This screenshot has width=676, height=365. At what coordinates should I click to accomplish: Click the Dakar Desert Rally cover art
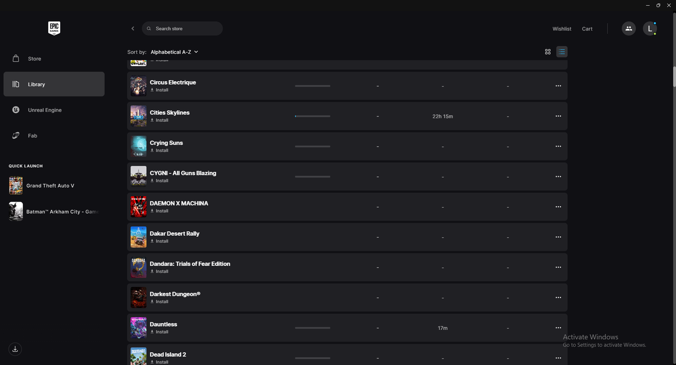[138, 237]
